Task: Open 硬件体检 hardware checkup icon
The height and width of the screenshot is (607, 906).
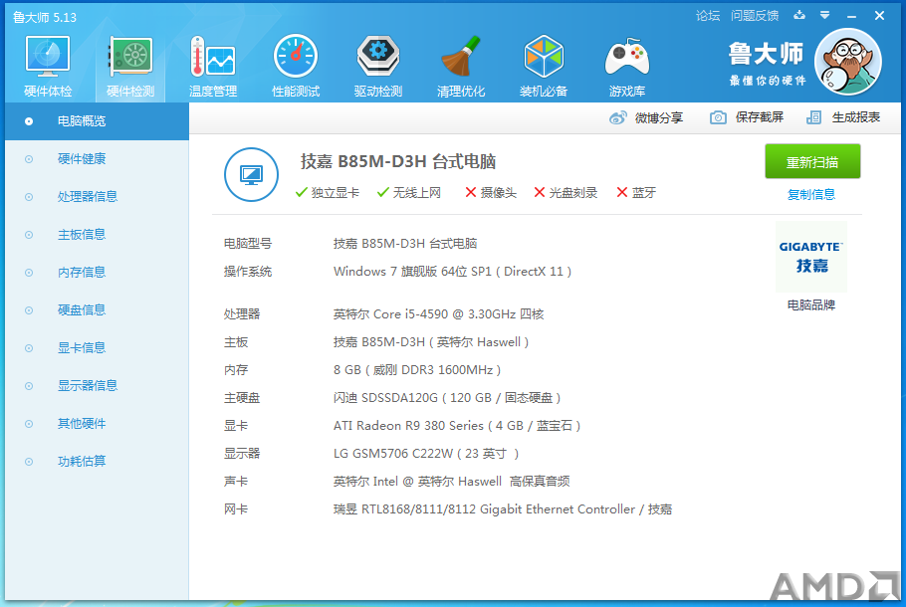Action: tap(48, 66)
